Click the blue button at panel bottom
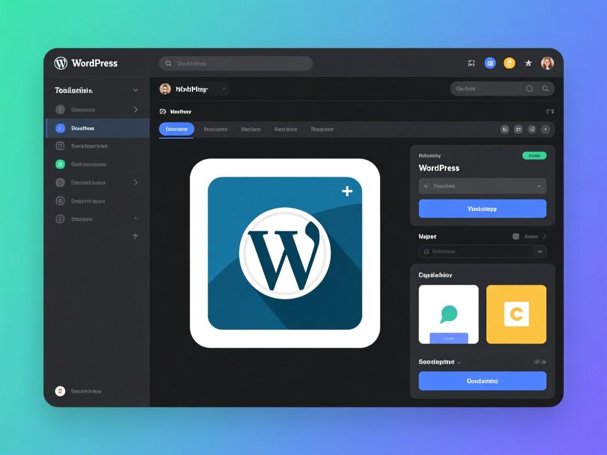The width and height of the screenshot is (607, 455). (482, 381)
